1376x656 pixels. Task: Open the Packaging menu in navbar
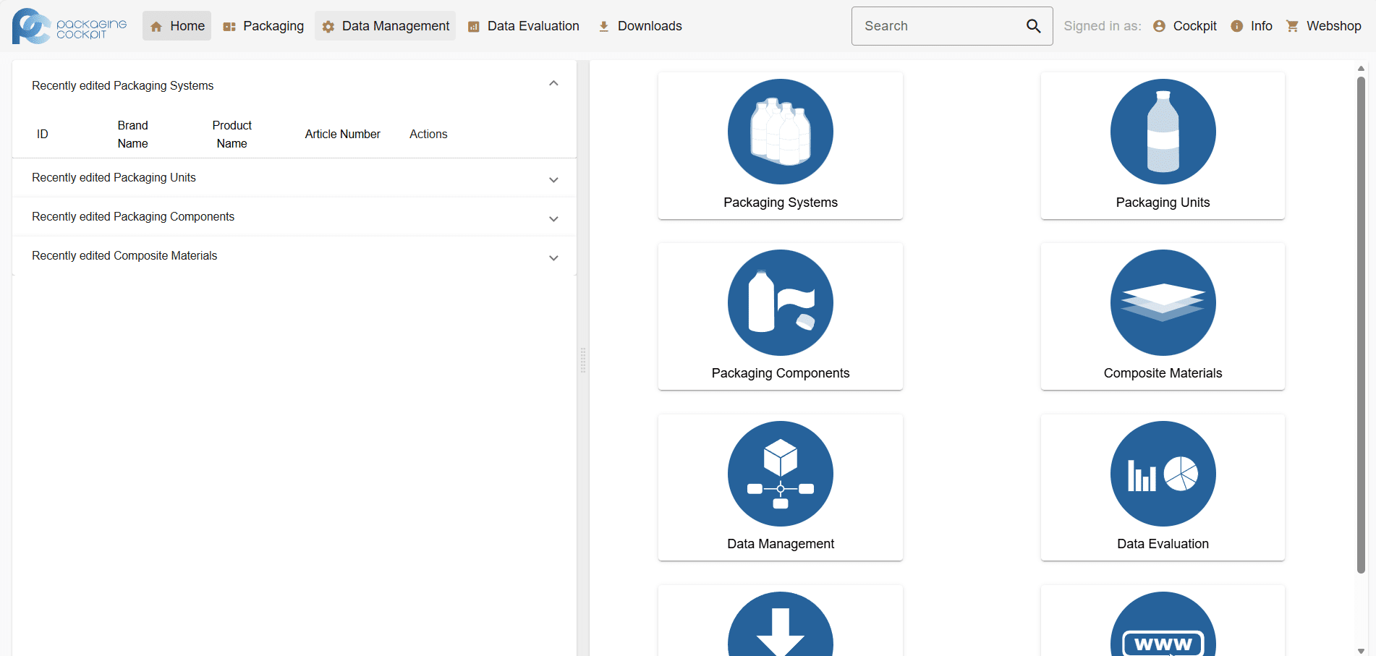point(263,26)
